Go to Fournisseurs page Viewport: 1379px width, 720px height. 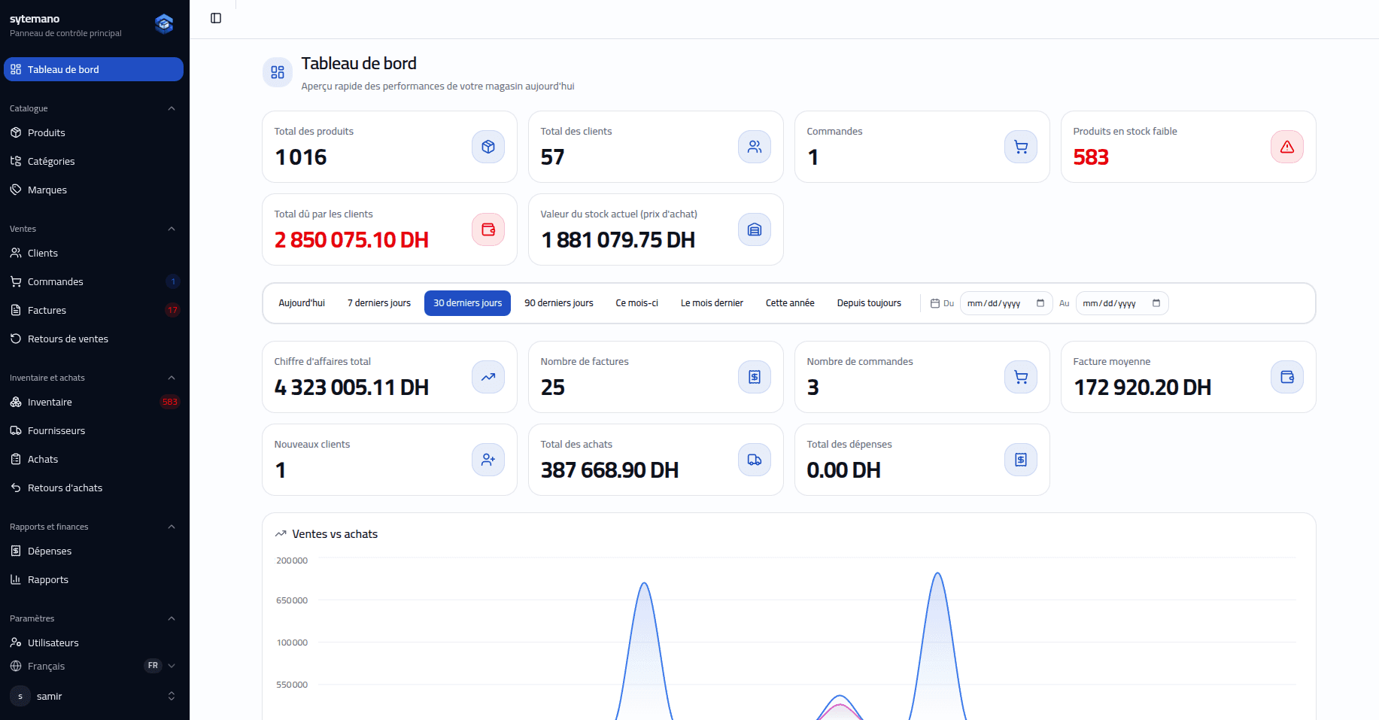(x=93, y=430)
